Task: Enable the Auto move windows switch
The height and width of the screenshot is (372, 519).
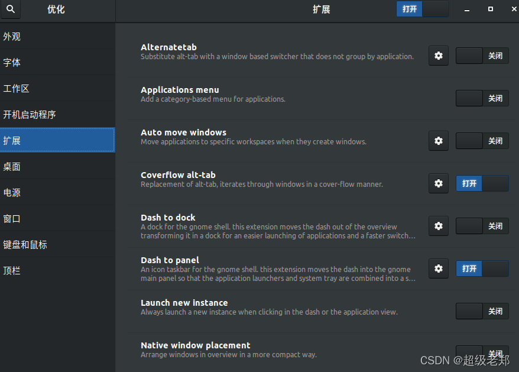Action: click(x=482, y=141)
